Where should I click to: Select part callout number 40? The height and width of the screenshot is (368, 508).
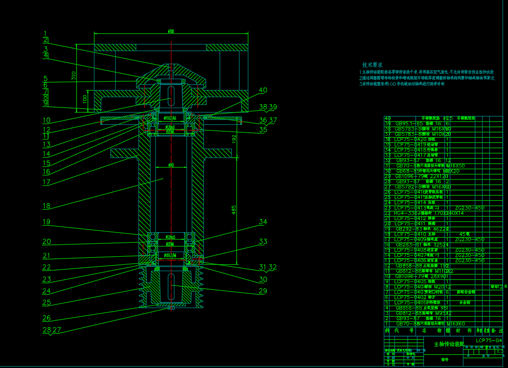(262, 90)
